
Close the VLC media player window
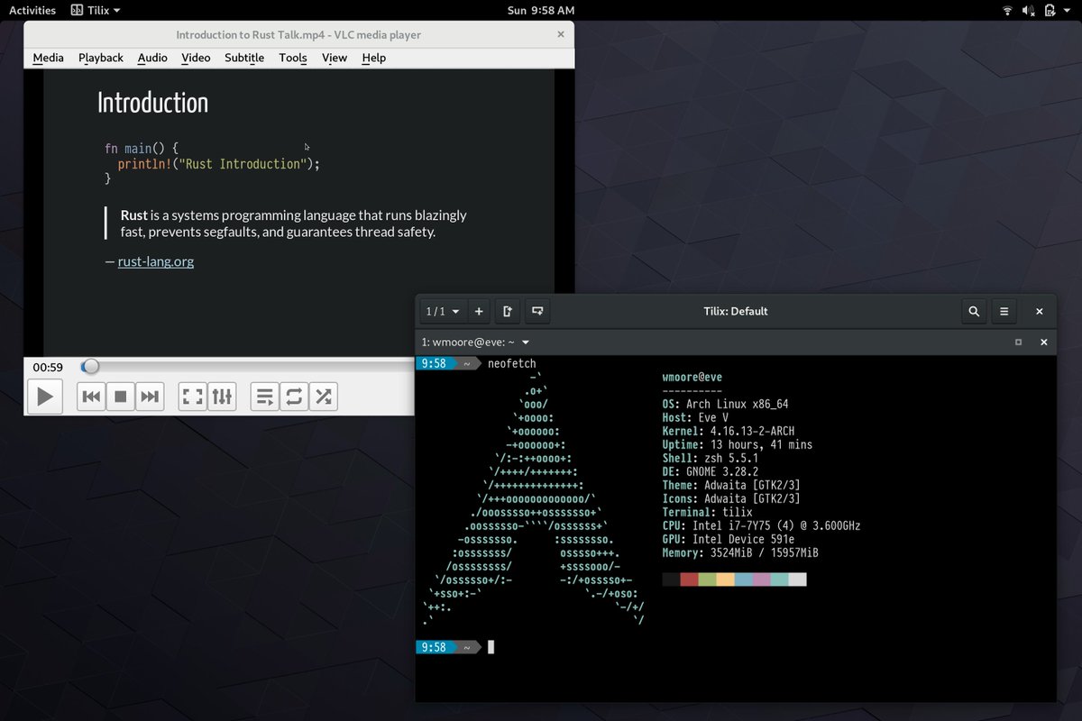pos(561,34)
